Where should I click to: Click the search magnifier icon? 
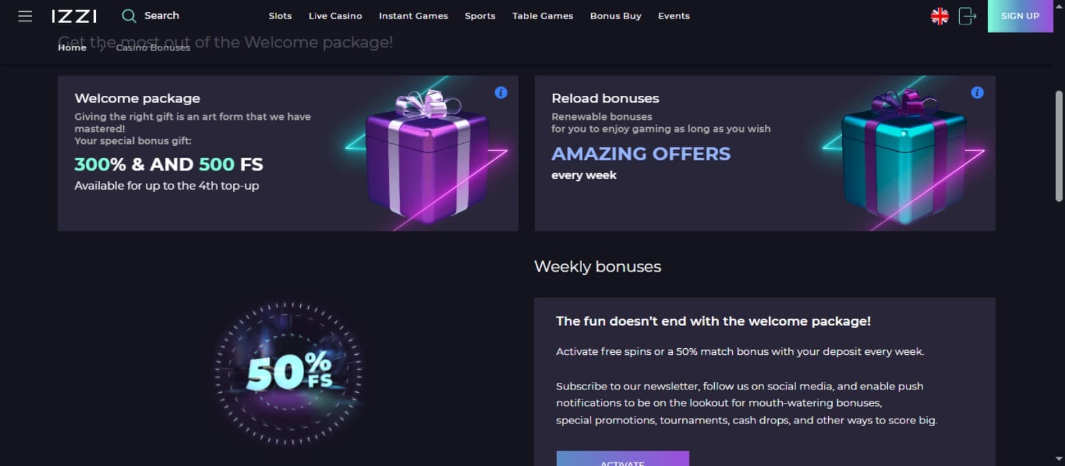[x=129, y=16]
